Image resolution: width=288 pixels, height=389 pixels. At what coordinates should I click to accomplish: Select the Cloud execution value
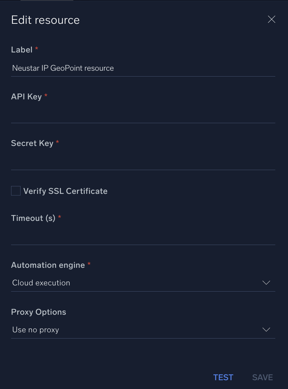pyautogui.click(x=41, y=283)
